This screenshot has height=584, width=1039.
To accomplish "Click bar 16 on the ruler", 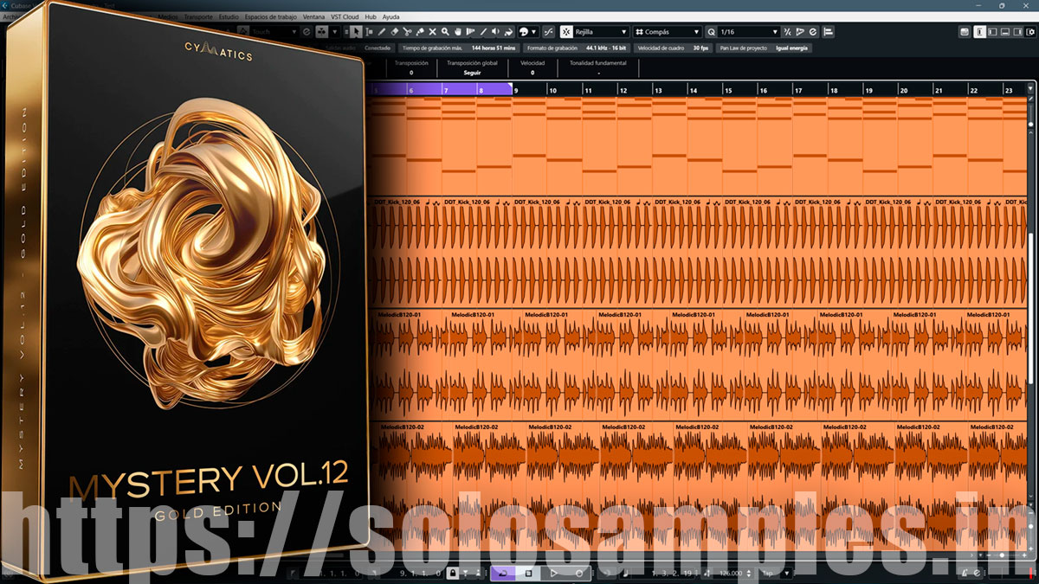I will click(763, 90).
